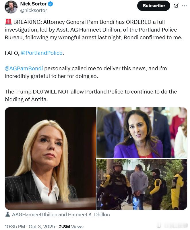Open the AAGHarmeetDhillon tagged account
This screenshot has height=230, width=190.
34,215
